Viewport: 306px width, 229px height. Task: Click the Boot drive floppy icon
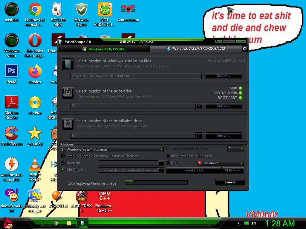(x=68, y=93)
